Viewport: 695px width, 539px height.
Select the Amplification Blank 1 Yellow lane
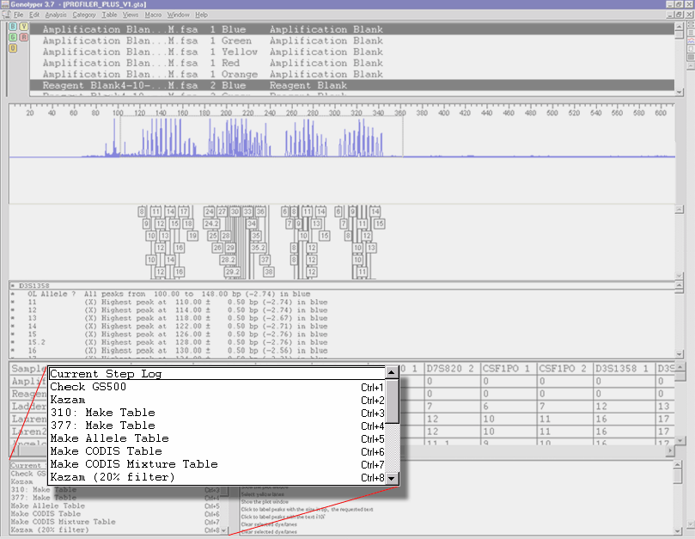click(352, 52)
